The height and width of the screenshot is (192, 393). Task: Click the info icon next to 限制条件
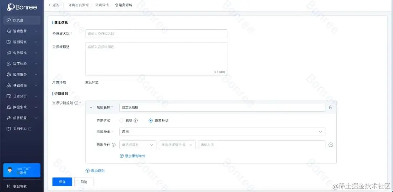pos(114,145)
